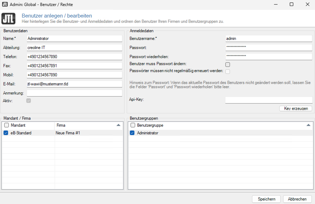Focus the 'Passwort wiederholen' field
315x204 pixels.
pyautogui.click(x=268, y=57)
